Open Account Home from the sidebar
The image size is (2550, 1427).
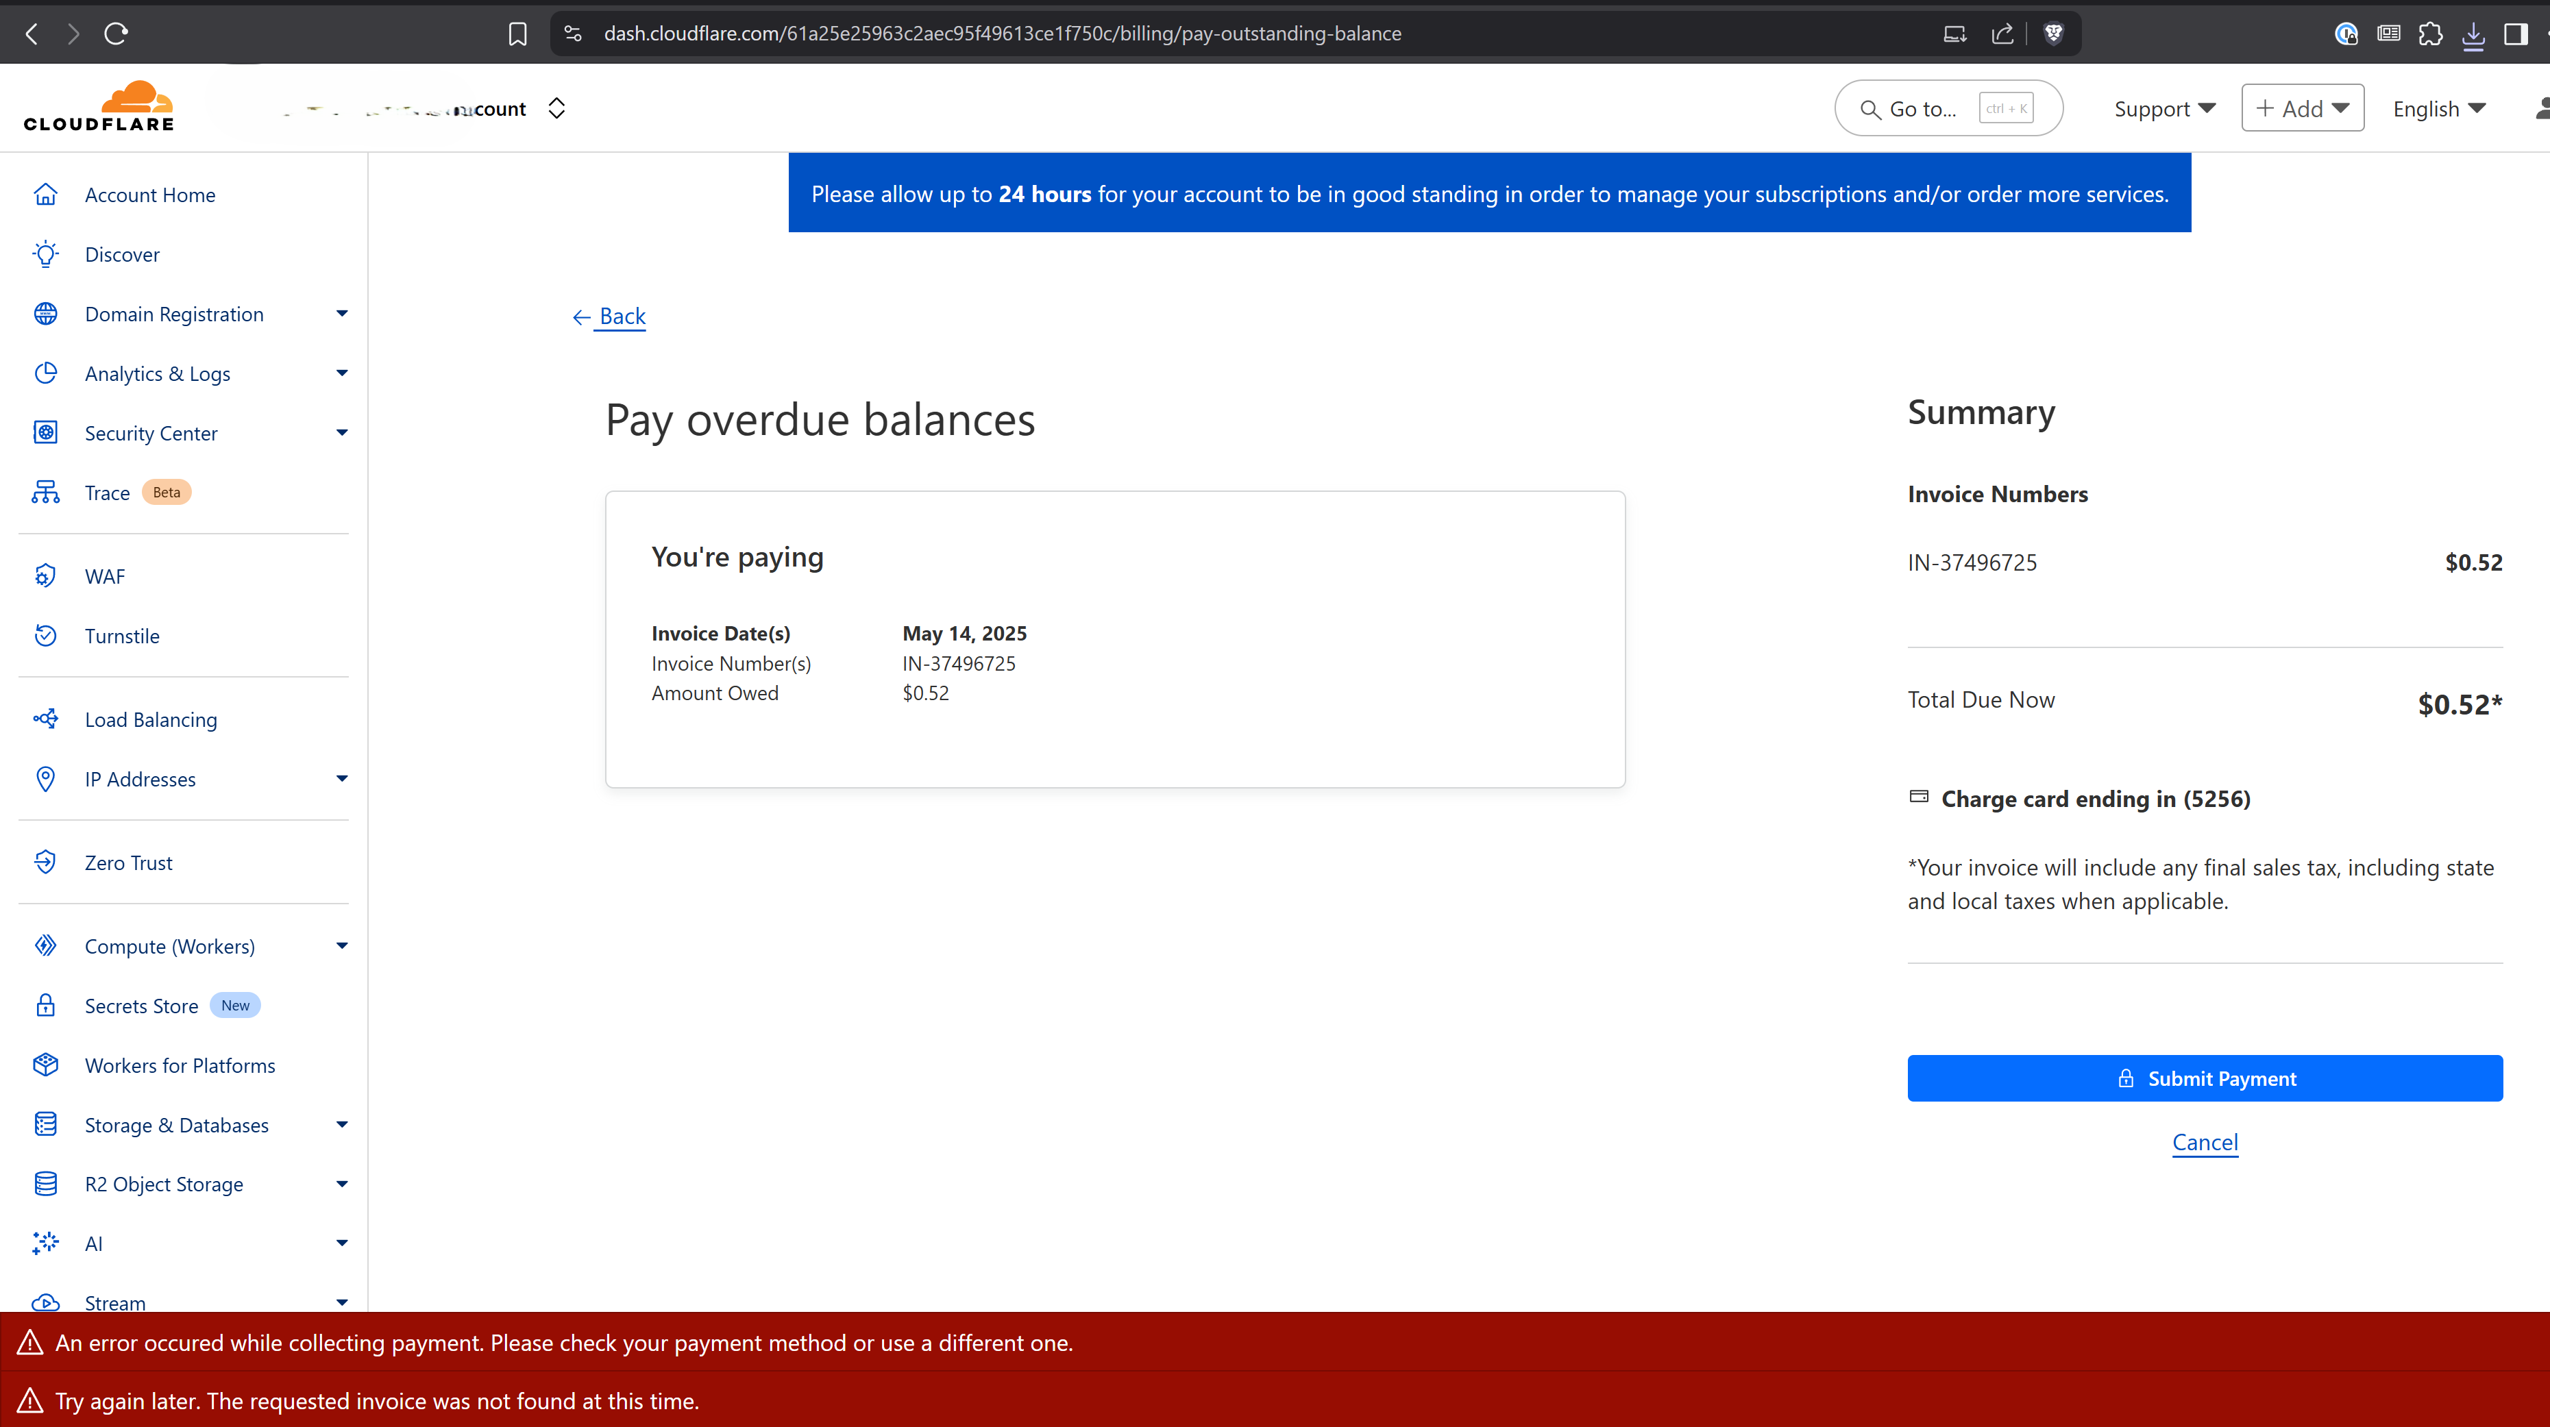[x=149, y=194]
